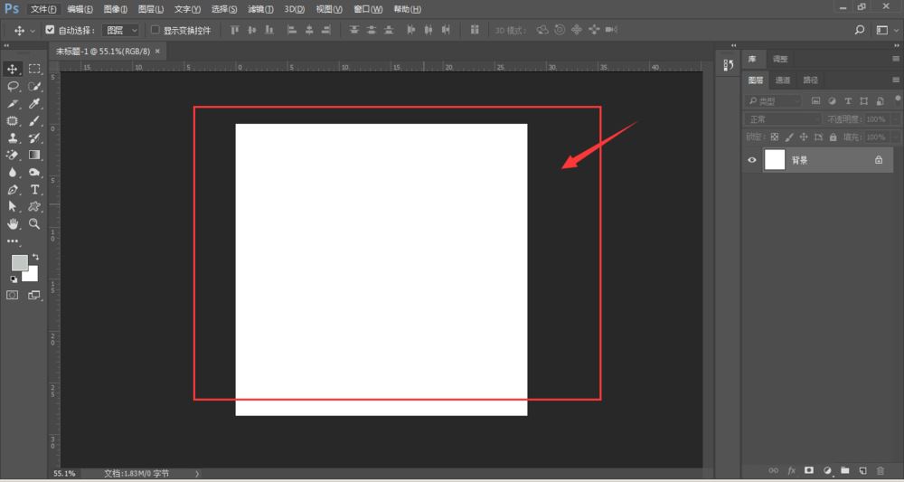Viewport: 904px width, 482px height.
Task: Select the Gradient tool
Action: pos(34,156)
